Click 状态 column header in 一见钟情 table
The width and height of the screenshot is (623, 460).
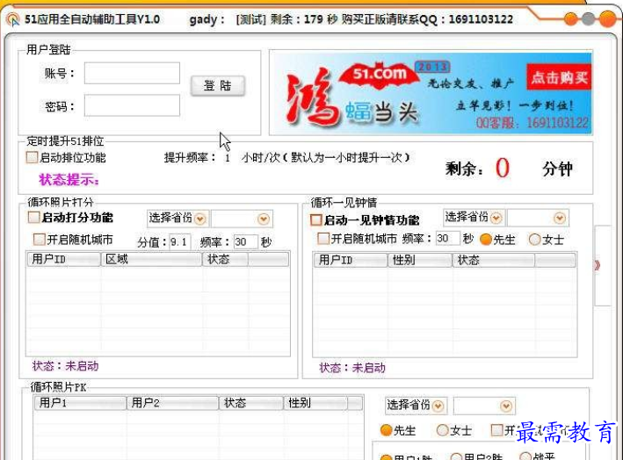click(494, 261)
